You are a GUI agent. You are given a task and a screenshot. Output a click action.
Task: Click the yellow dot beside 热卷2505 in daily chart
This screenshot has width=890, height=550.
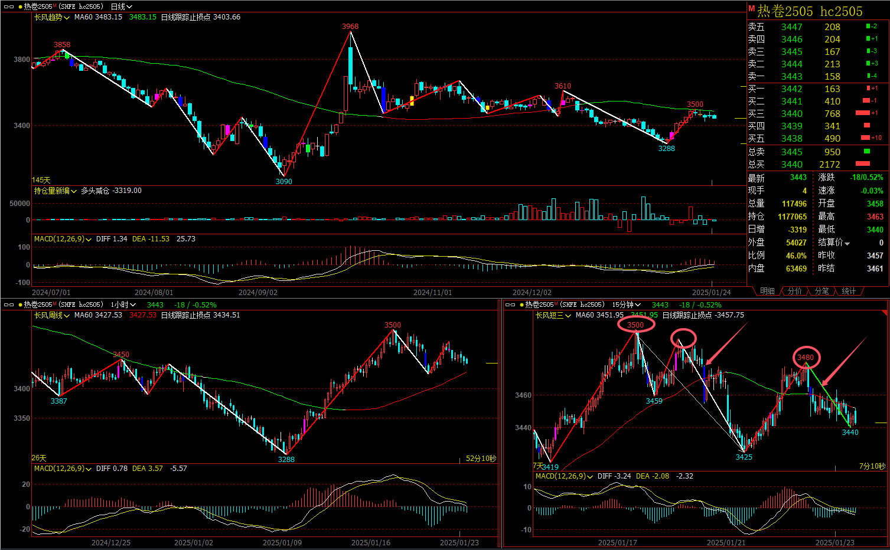pos(21,6)
